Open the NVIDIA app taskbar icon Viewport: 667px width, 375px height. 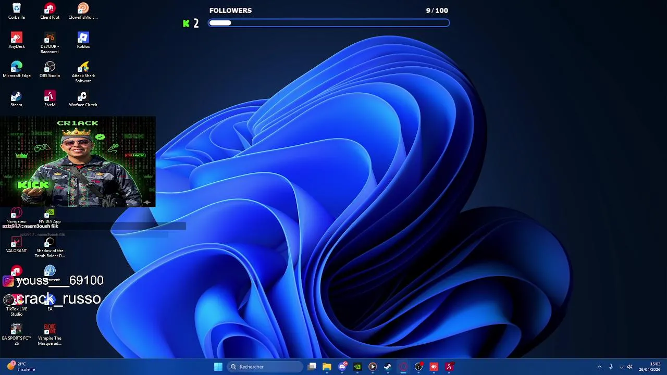click(357, 367)
